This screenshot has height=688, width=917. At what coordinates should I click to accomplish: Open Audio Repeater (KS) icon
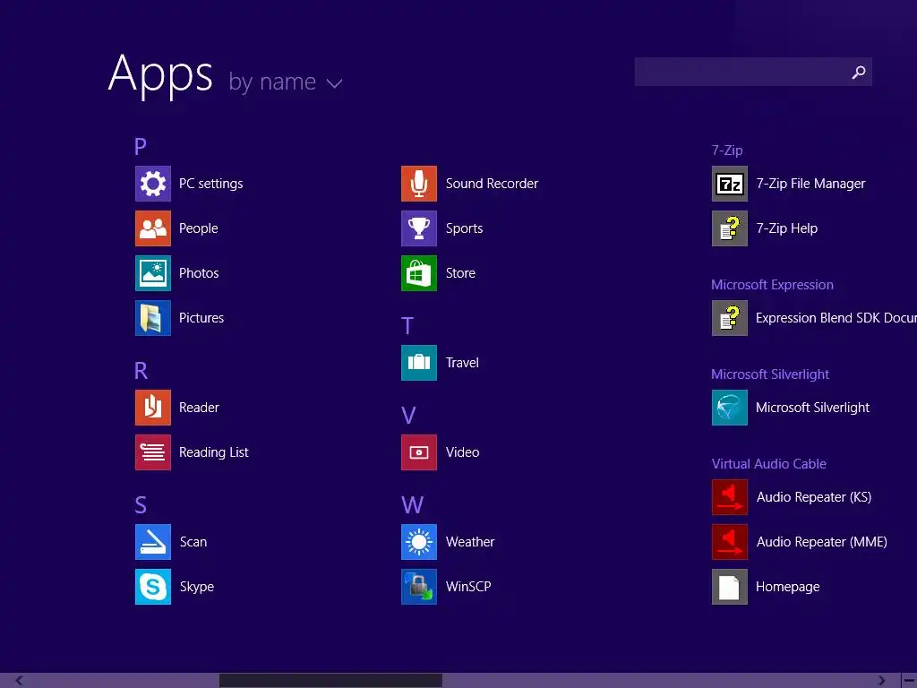[x=729, y=496]
